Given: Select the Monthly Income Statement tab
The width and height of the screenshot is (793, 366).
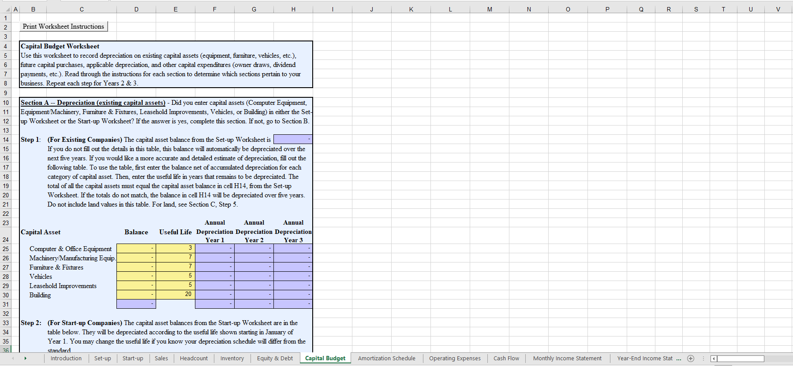Looking at the screenshot, I should (567, 359).
